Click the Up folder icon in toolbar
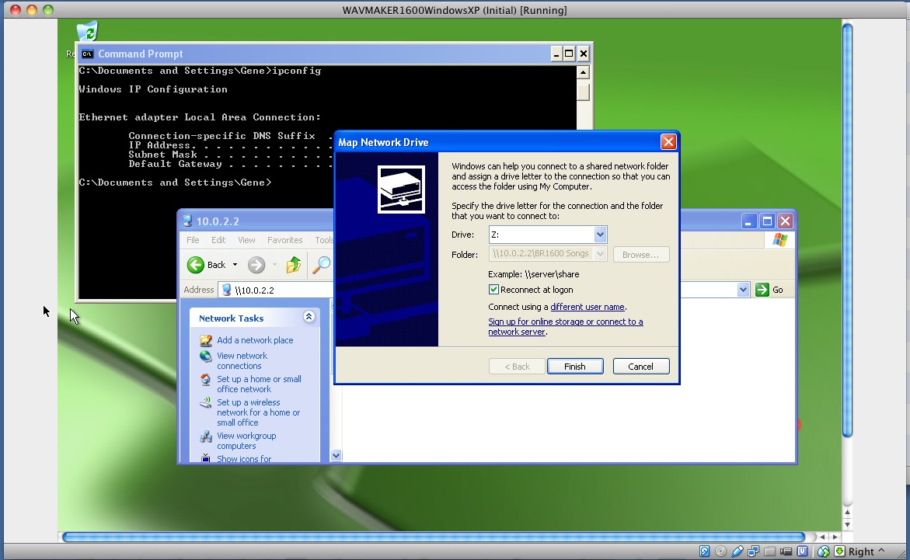The image size is (910, 560). point(293,265)
